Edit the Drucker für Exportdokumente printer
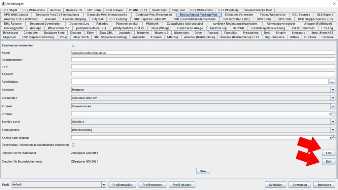This screenshot has width=338, height=190. 328,162
